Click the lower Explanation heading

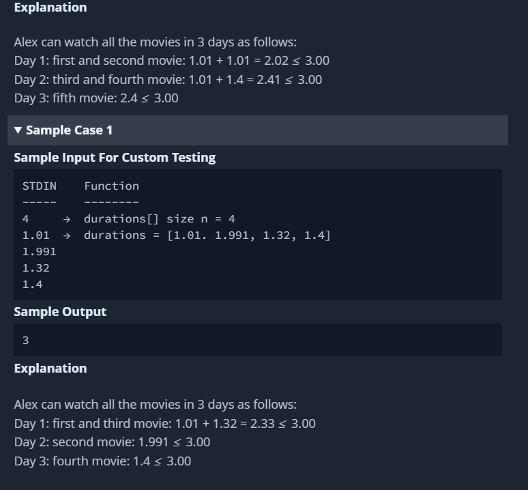click(50, 369)
